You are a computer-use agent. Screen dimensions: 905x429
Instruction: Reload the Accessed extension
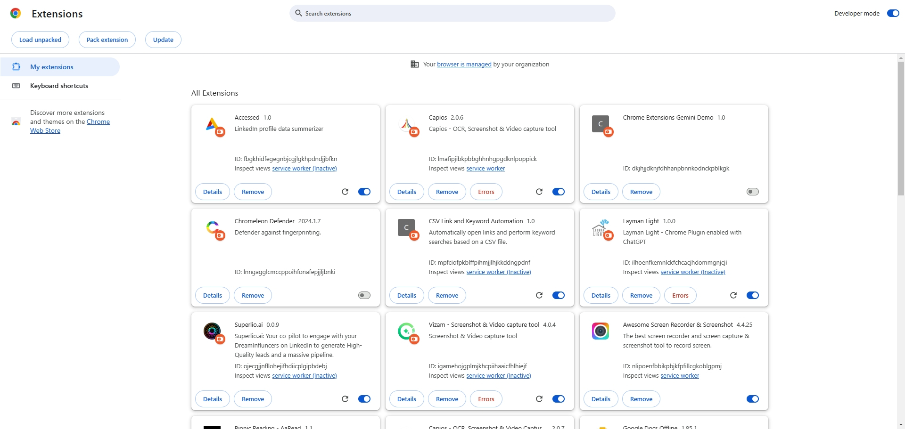click(x=345, y=192)
